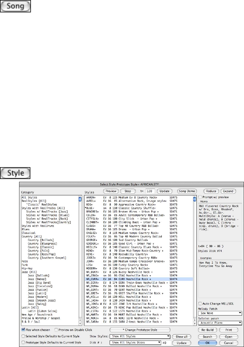The height and width of the screenshot is (347, 244).
Task: Toggle Auto Change MEL/SOL checkbox
Action: click(x=200, y=304)
